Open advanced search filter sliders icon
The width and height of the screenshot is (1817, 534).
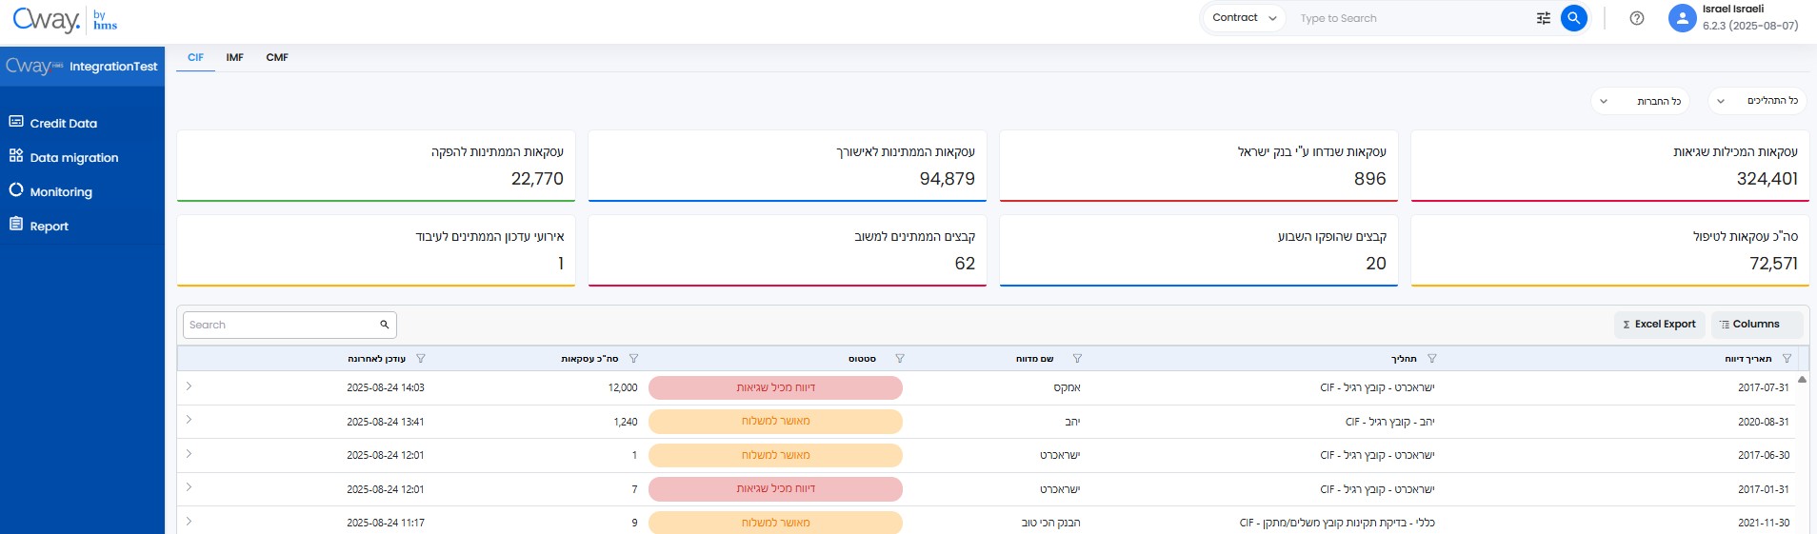point(1543,18)
